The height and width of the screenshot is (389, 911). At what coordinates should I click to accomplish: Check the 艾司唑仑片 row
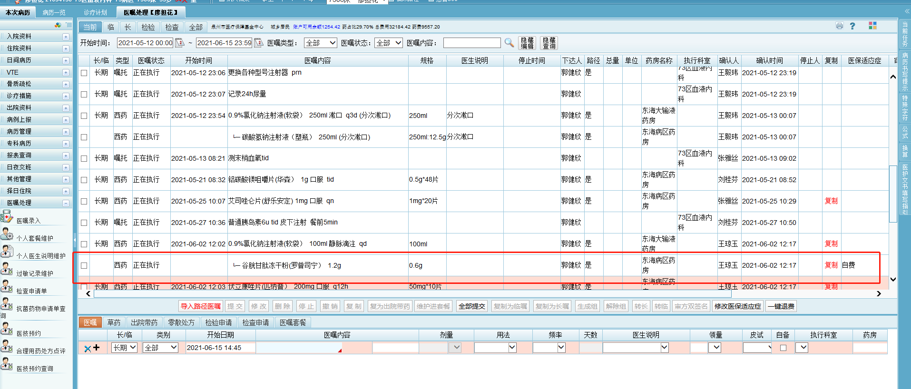(84, 201)
